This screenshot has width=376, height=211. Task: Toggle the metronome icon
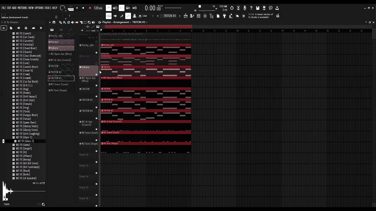pos(109,8)
